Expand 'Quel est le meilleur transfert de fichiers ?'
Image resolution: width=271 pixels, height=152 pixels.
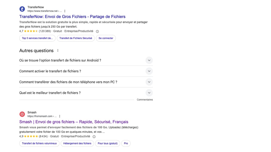[x=86, y=93]
